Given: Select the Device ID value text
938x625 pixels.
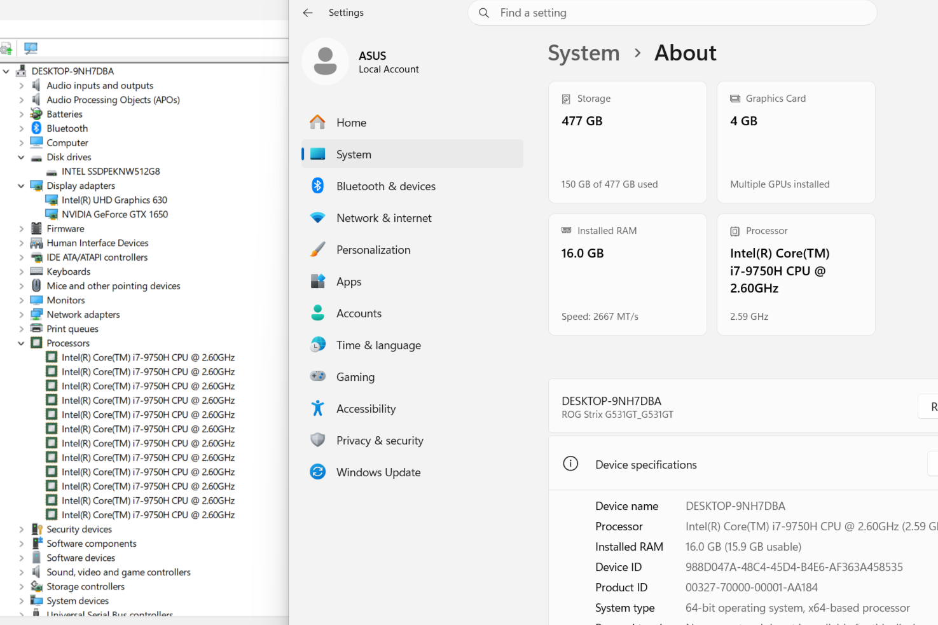Looking at the screenshot, I should (x=794, y=567).
